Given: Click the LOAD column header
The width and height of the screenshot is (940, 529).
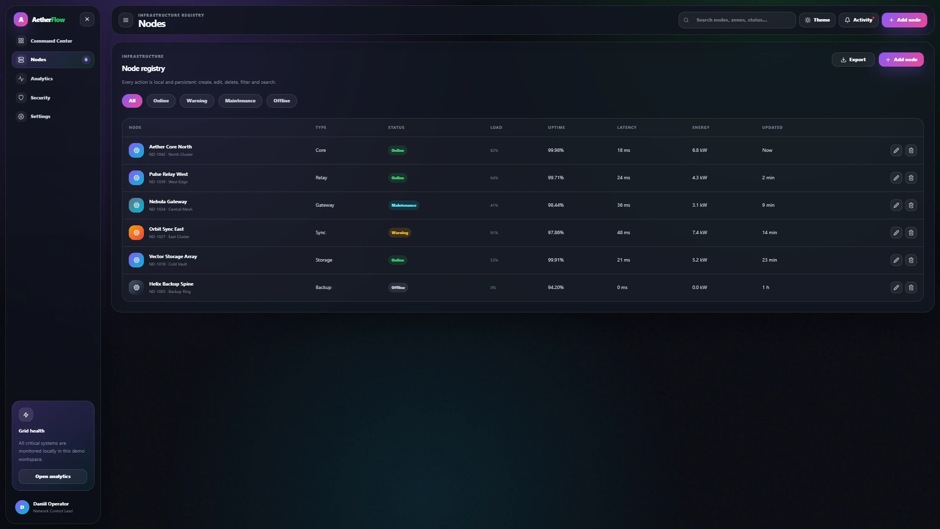Looking at the screenshot, I should click(x=496, y=127).
